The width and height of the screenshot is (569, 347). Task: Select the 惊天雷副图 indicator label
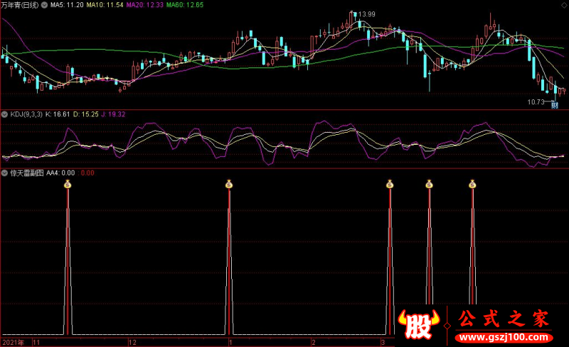tap(27, 173)
